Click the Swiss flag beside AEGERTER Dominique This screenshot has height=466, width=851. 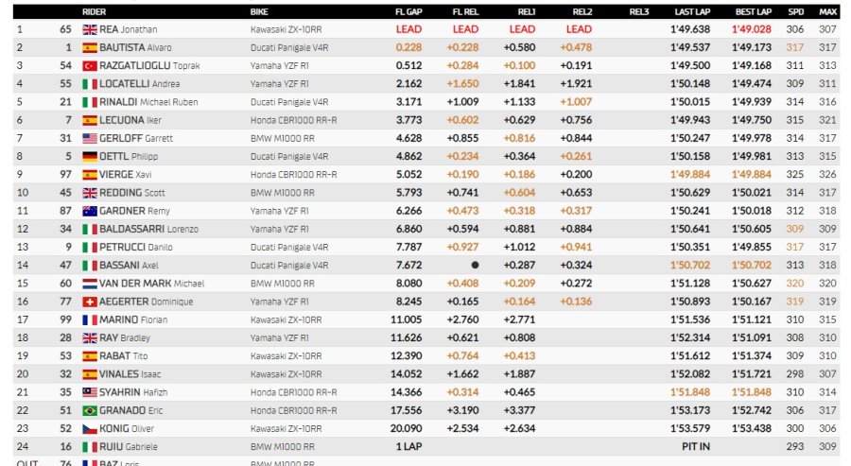tap(90, 302)
